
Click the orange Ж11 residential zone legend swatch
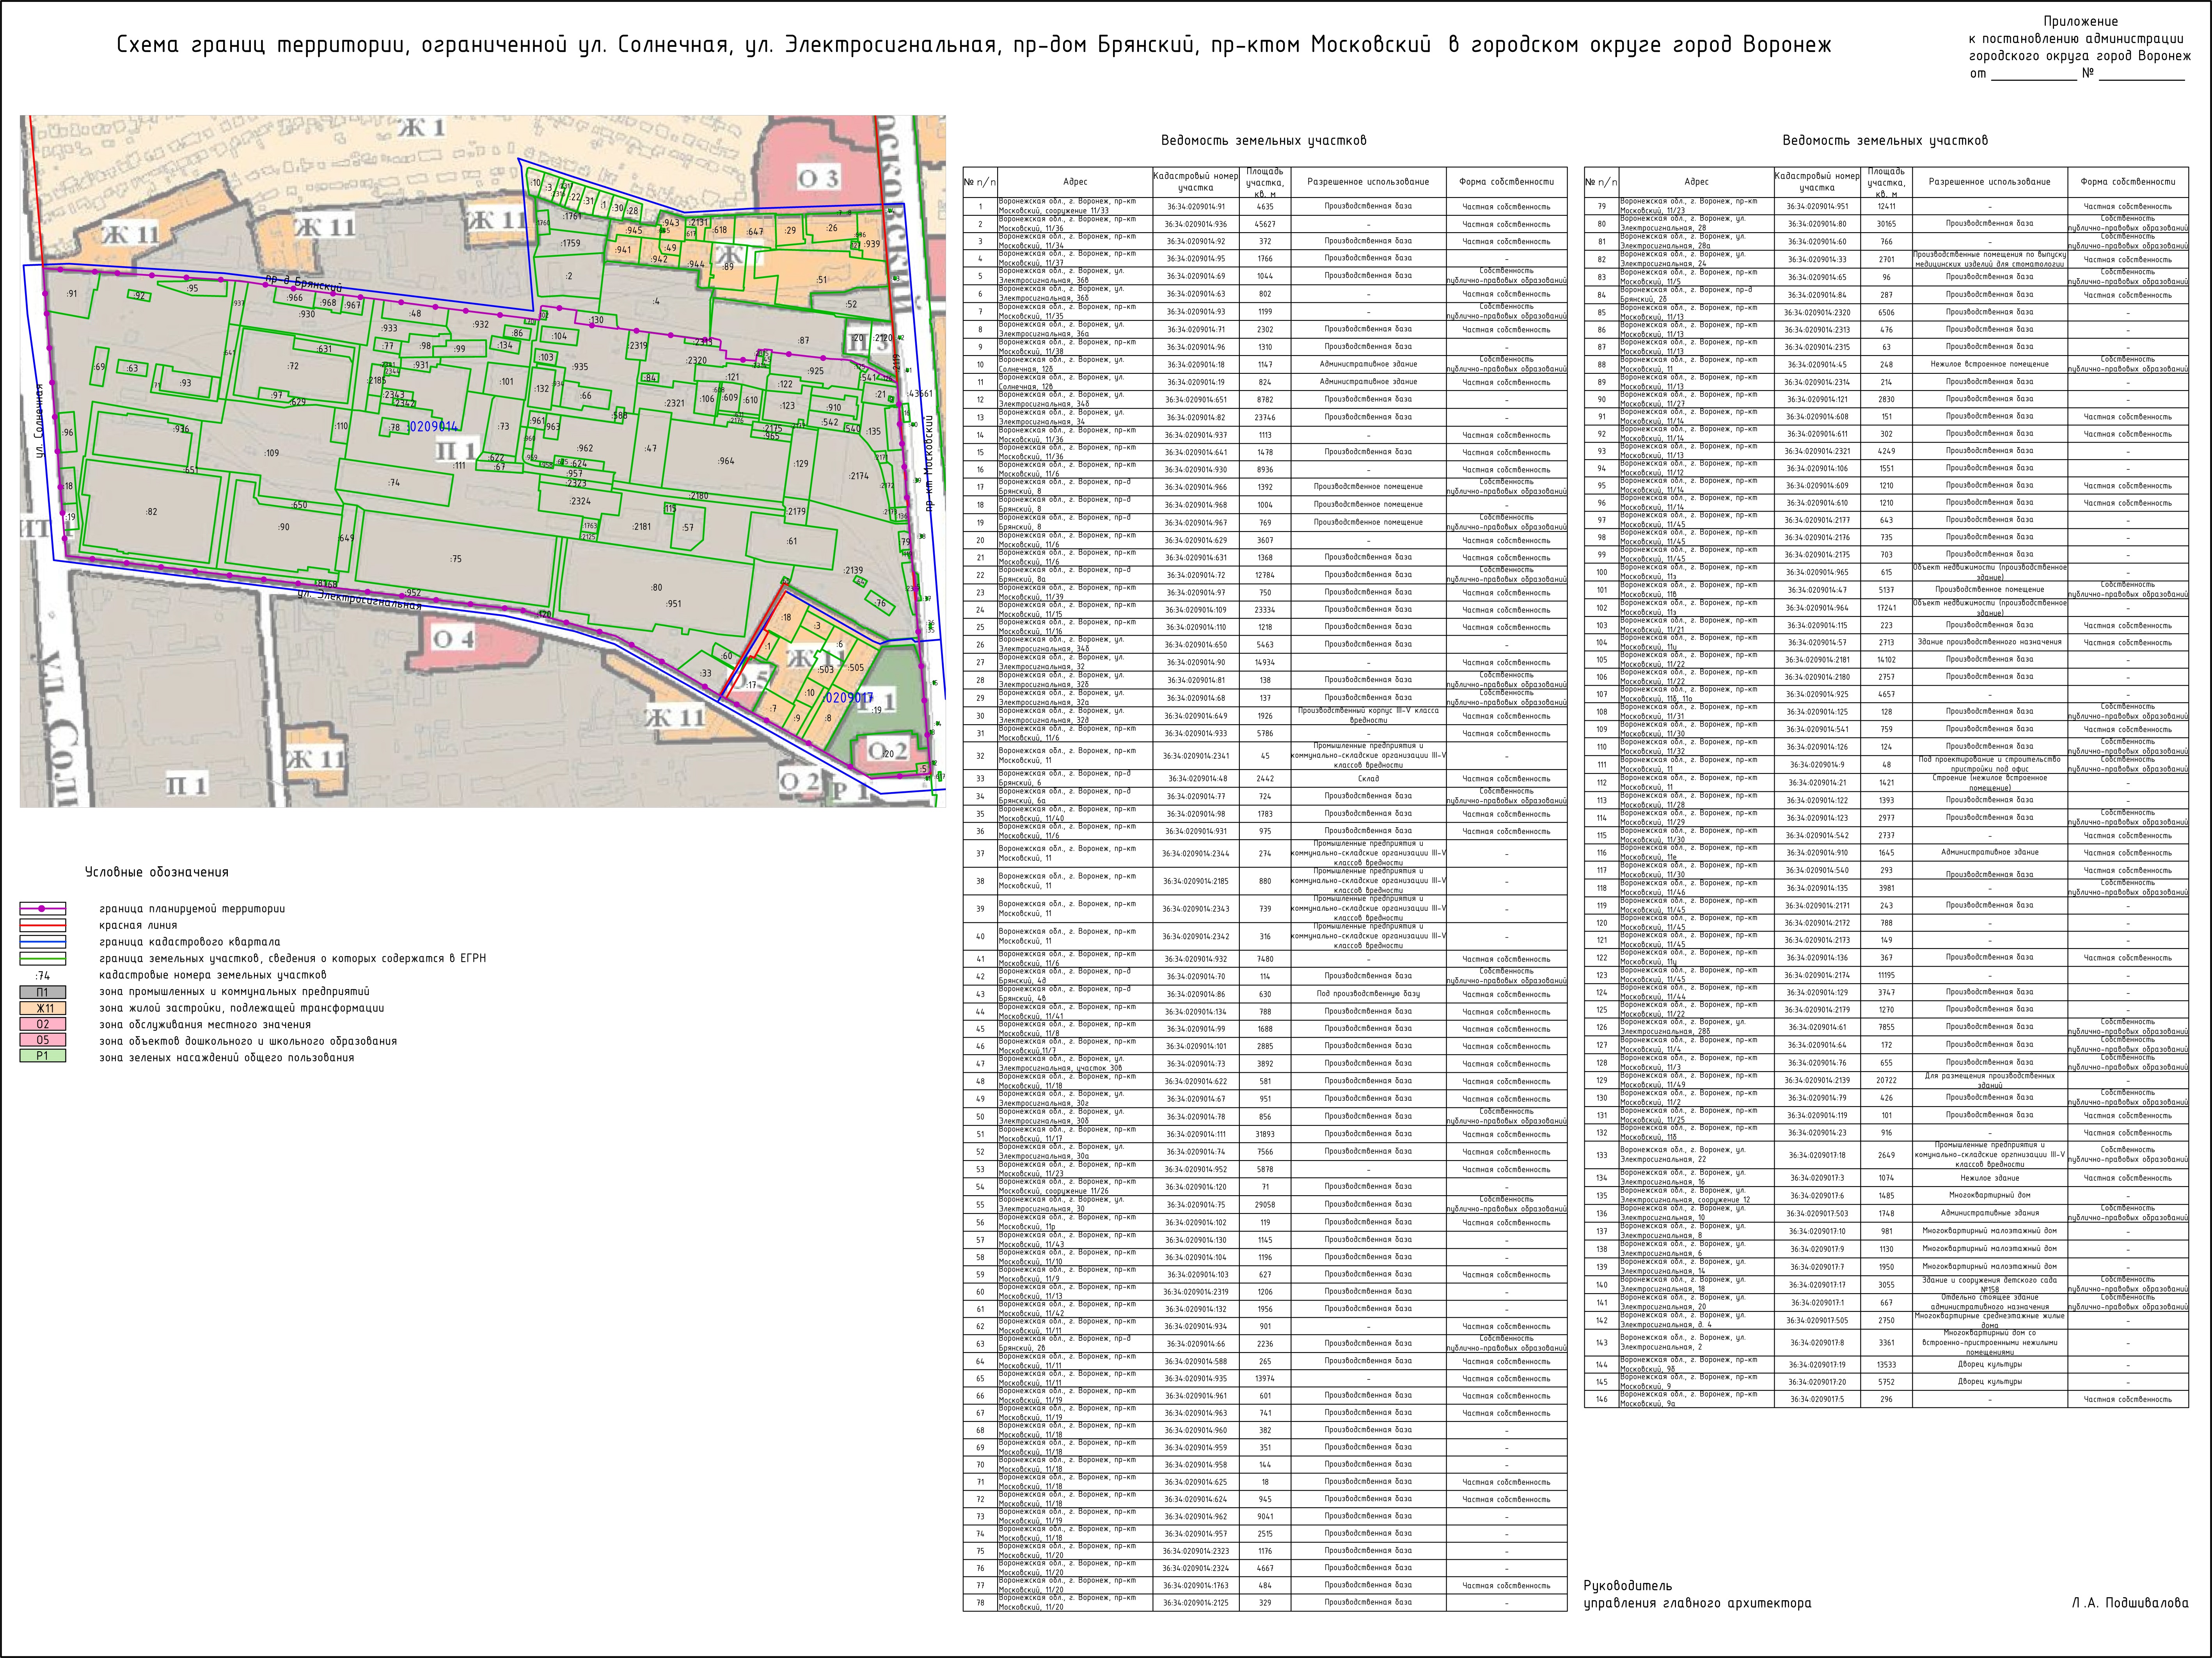(x=42, y=1008)
